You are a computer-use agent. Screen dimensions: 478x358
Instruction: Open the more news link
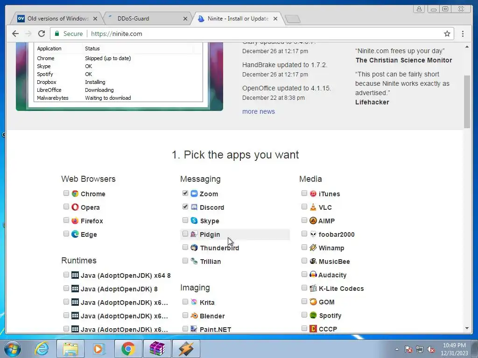tap(259, 111)
